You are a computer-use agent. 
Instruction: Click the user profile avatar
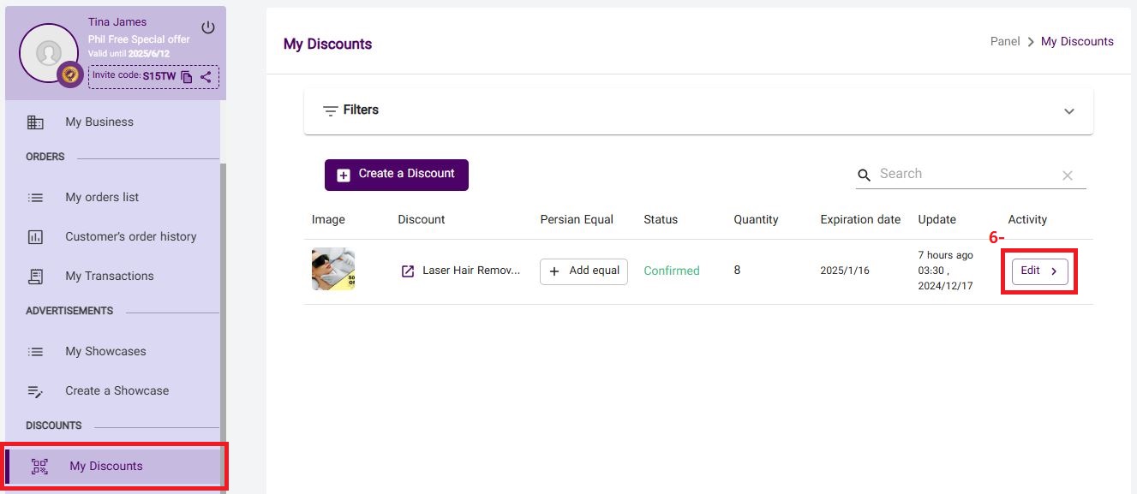(x=48, y=53)
